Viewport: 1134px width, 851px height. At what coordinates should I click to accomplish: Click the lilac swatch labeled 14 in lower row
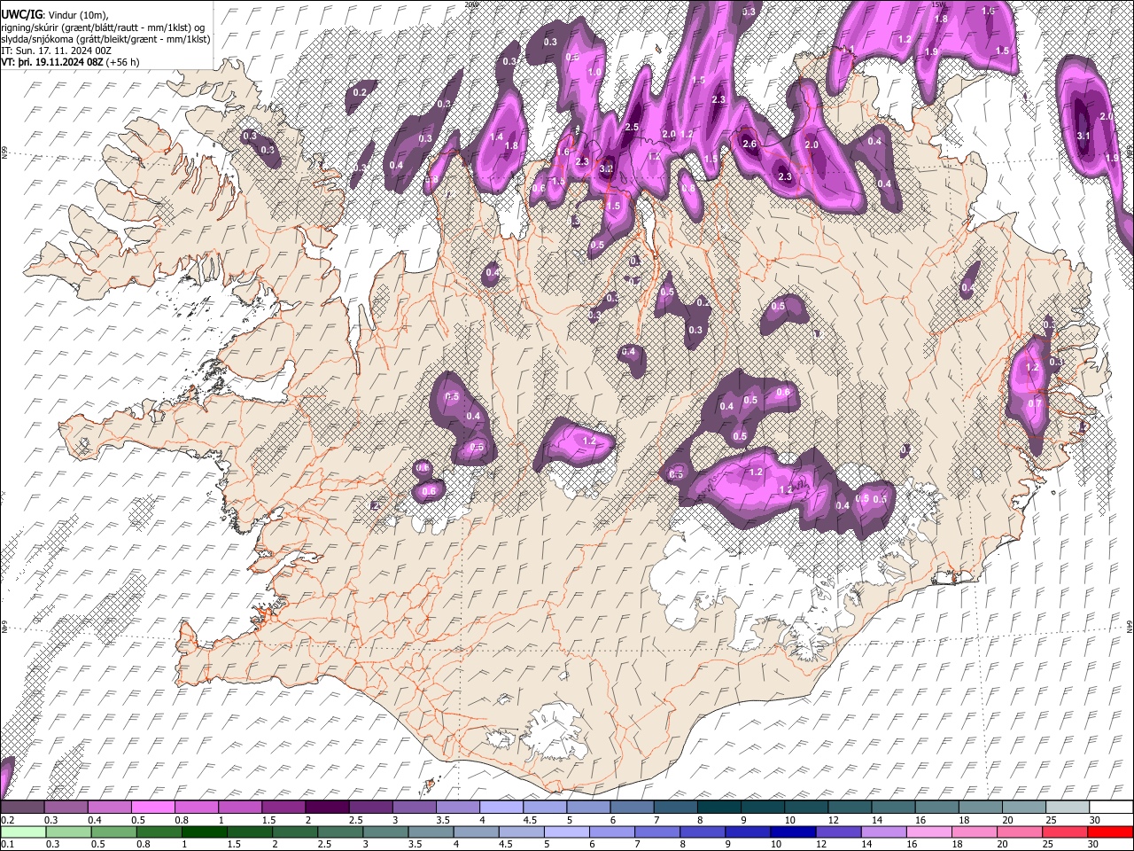point(882,831)
